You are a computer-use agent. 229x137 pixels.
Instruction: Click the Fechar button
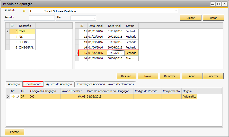[x=14, y=132]
